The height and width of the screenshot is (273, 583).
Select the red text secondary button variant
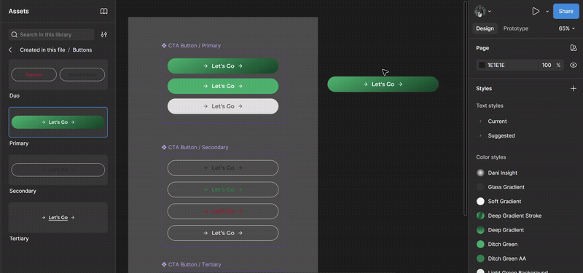[x=223, y=211]
